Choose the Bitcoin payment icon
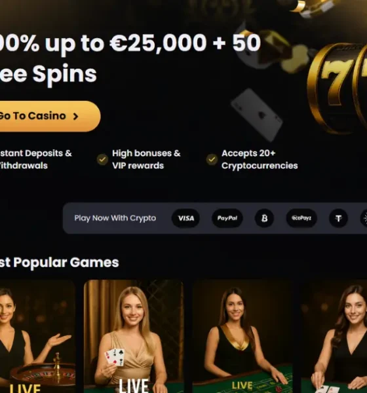Viewport: 367px width, 393px height. (264, 218)
